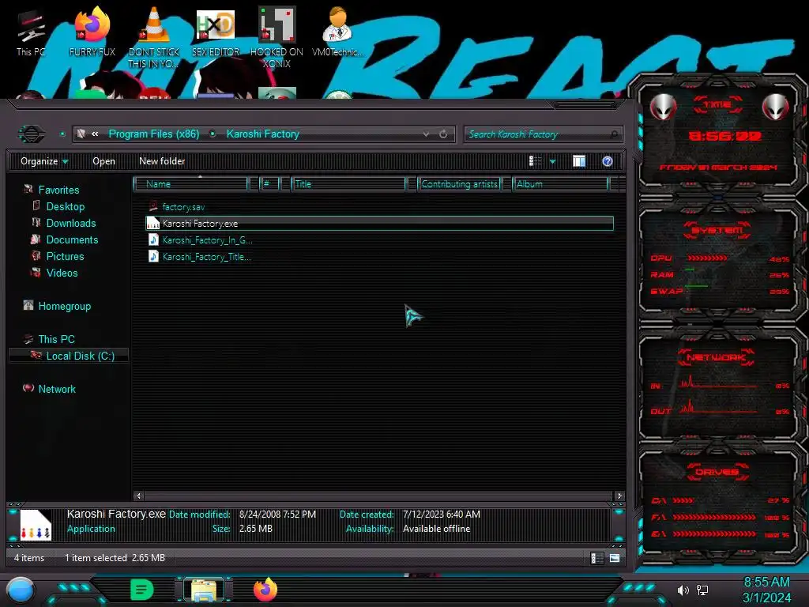Screen dimensions: 809x607
Task: Click the horizontal scrollbar left arrow
Action: click(137, 496)
